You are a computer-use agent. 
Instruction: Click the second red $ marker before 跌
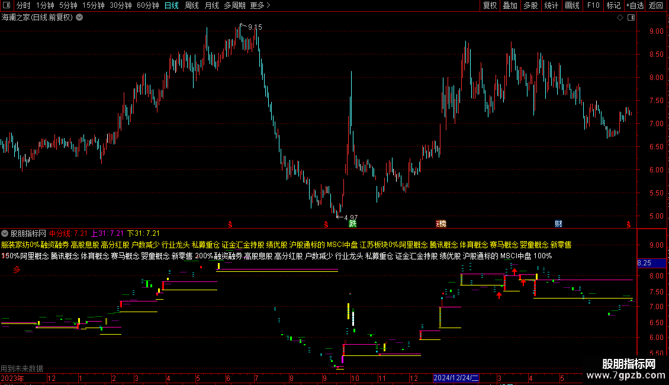tap(326, 224)
